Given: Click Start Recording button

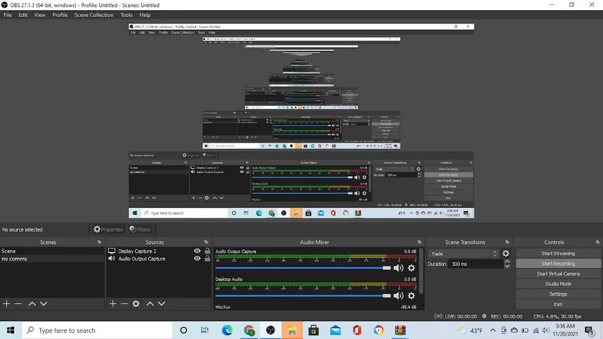Looking at the screenshot, I should tap(558, 264).
